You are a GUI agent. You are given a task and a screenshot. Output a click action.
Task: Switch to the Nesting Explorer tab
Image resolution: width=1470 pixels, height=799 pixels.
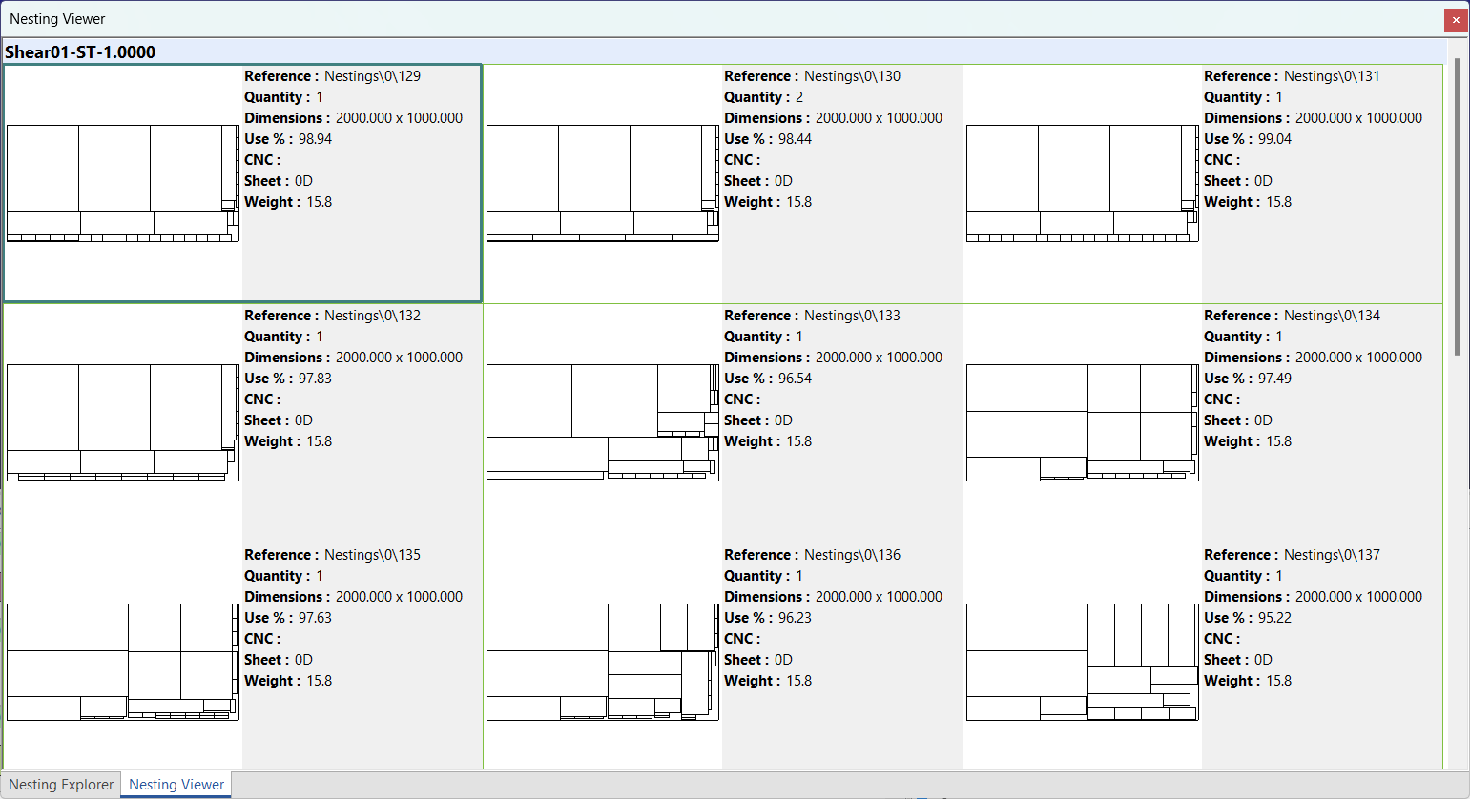[61, 785]
